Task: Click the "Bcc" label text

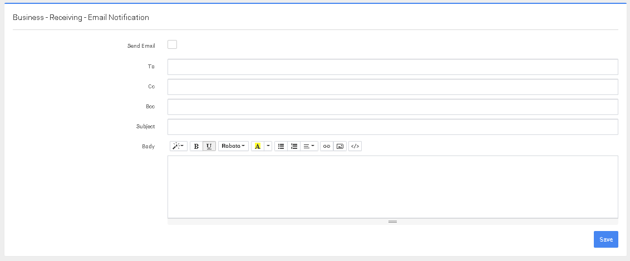Action: [x=150, y=106]
